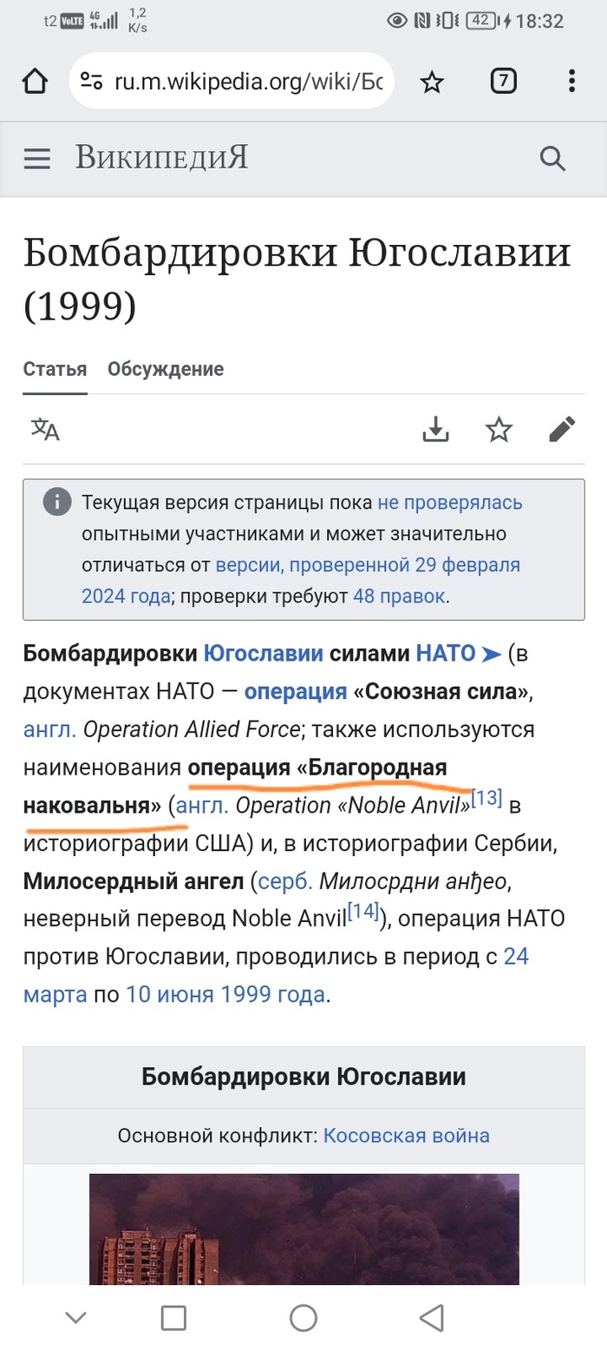Screen dimensions: 607x1351
Task: Open the language selection icon
Action: coord(45,429)
